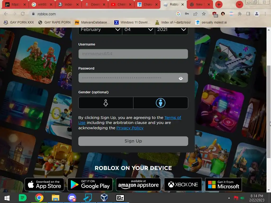Open the Windows Start menu

(7, 198)
